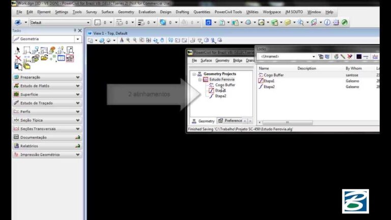Select Etapa2 alignment in the tree

(x=220, y=96)
